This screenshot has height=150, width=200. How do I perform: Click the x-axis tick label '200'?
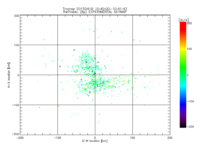click(170, 138)
